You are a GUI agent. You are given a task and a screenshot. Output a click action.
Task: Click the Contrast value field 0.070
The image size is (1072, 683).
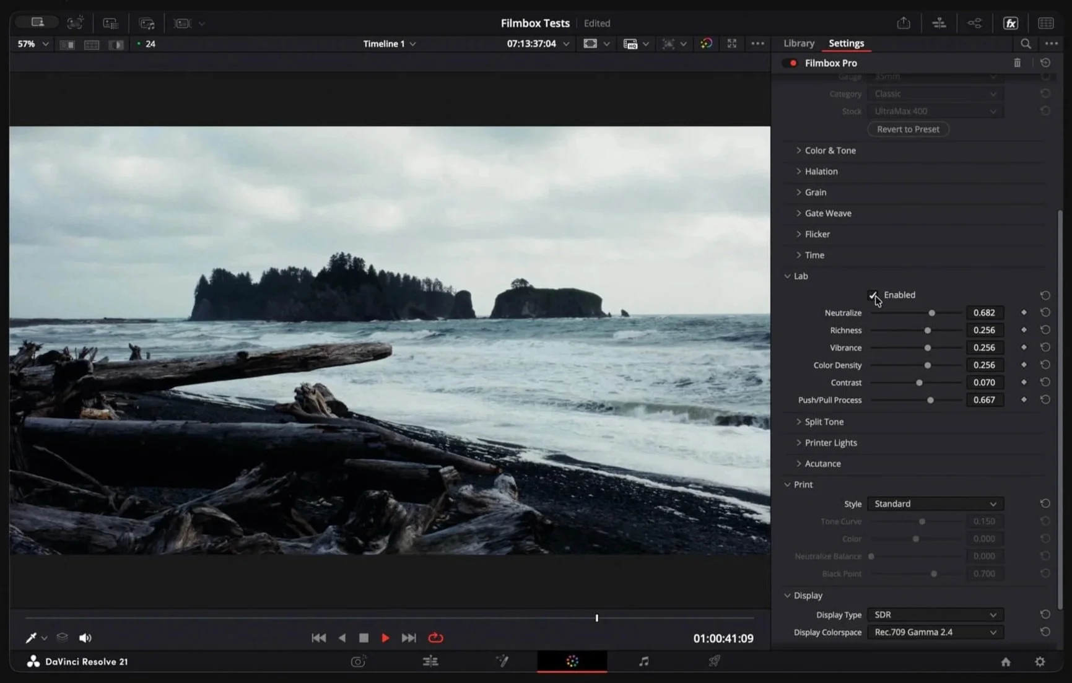[984, 382]
